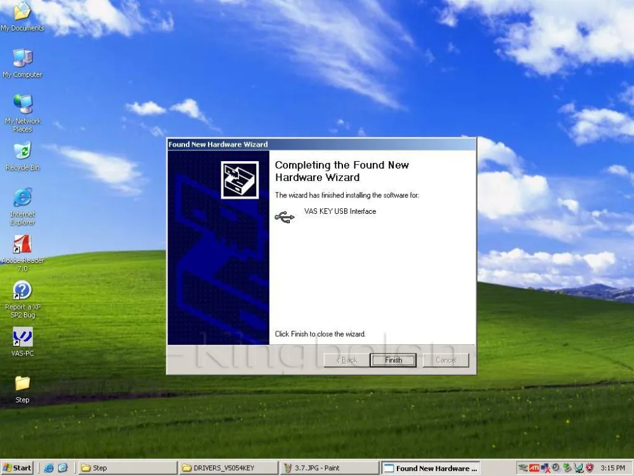Click the found new hardware tray icon
The height and width of the screenshot is (476, 634).
click(578, 468)
